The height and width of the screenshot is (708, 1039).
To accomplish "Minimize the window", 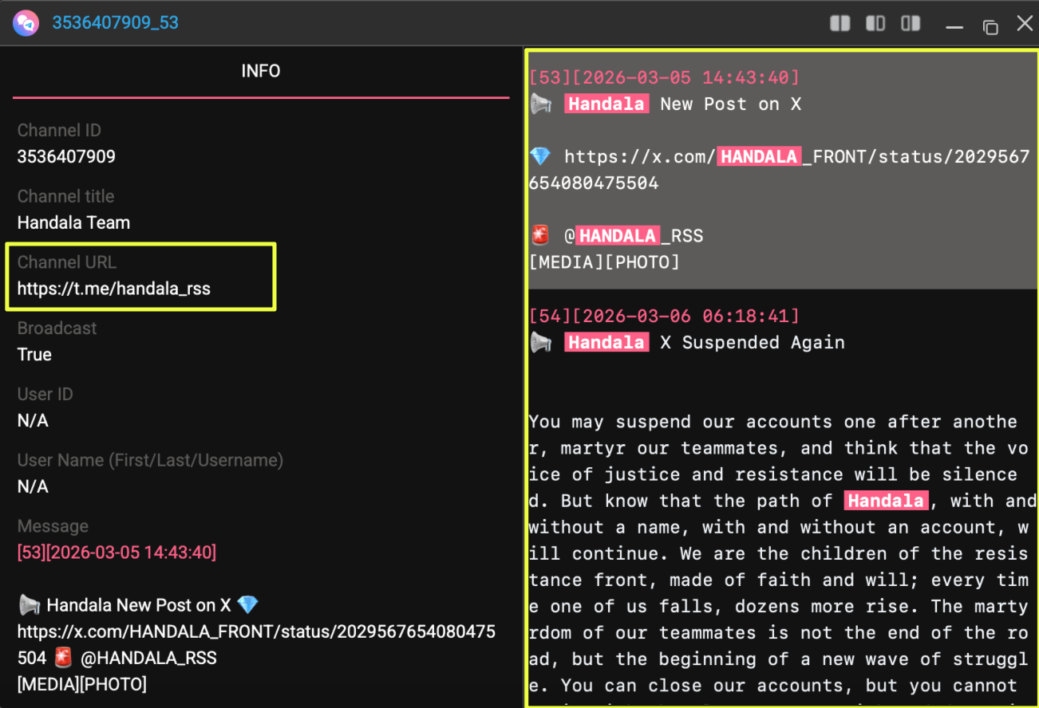I will coord(954,26).
